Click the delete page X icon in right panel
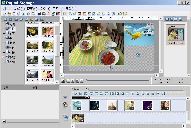The height and width of the screenshot is (128, 191). point(171,19)
